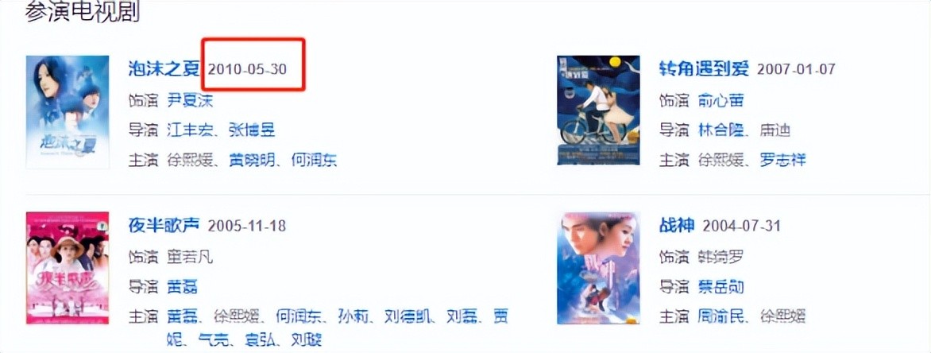Open actor 罗志祥 link
This screenshot has width=931, height=353.
[783, 160]
